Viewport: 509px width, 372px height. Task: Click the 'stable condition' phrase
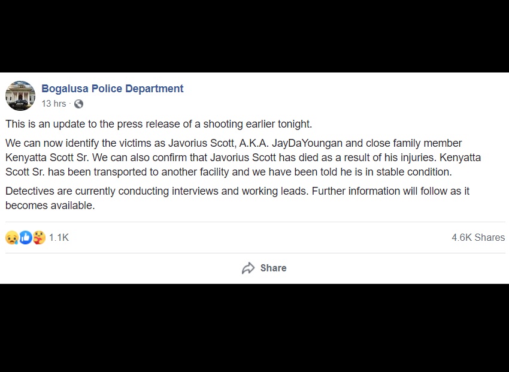pos(414,172)
